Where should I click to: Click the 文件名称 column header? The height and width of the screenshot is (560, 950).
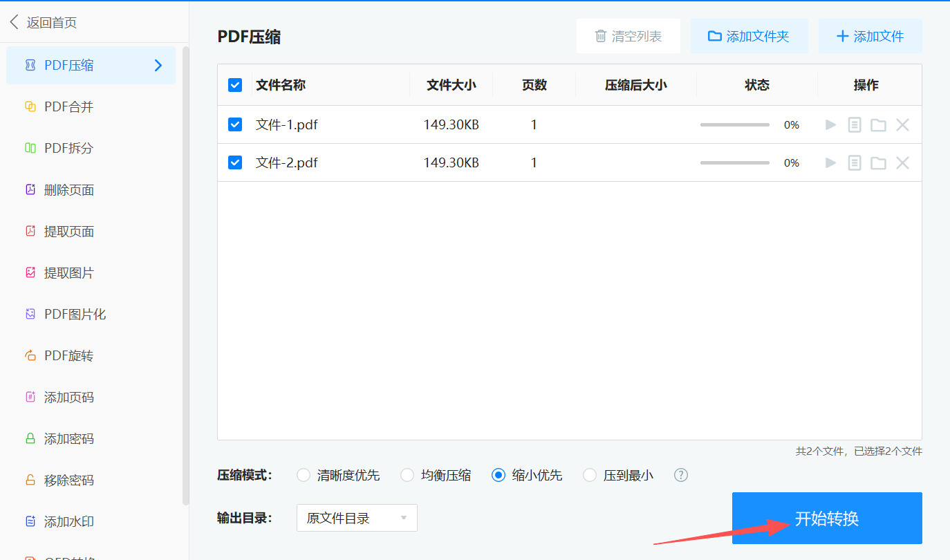coord(281,85)
